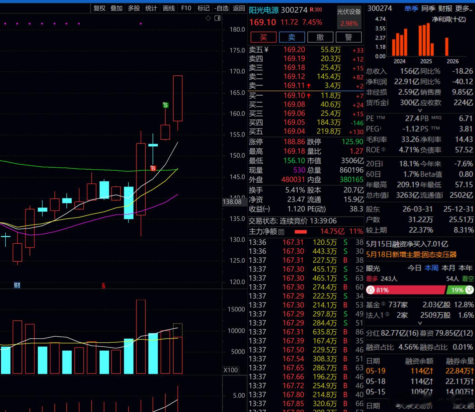Click the 标记 mark toolbar item
The image size is (475, 412).
[x=203, y=8]
